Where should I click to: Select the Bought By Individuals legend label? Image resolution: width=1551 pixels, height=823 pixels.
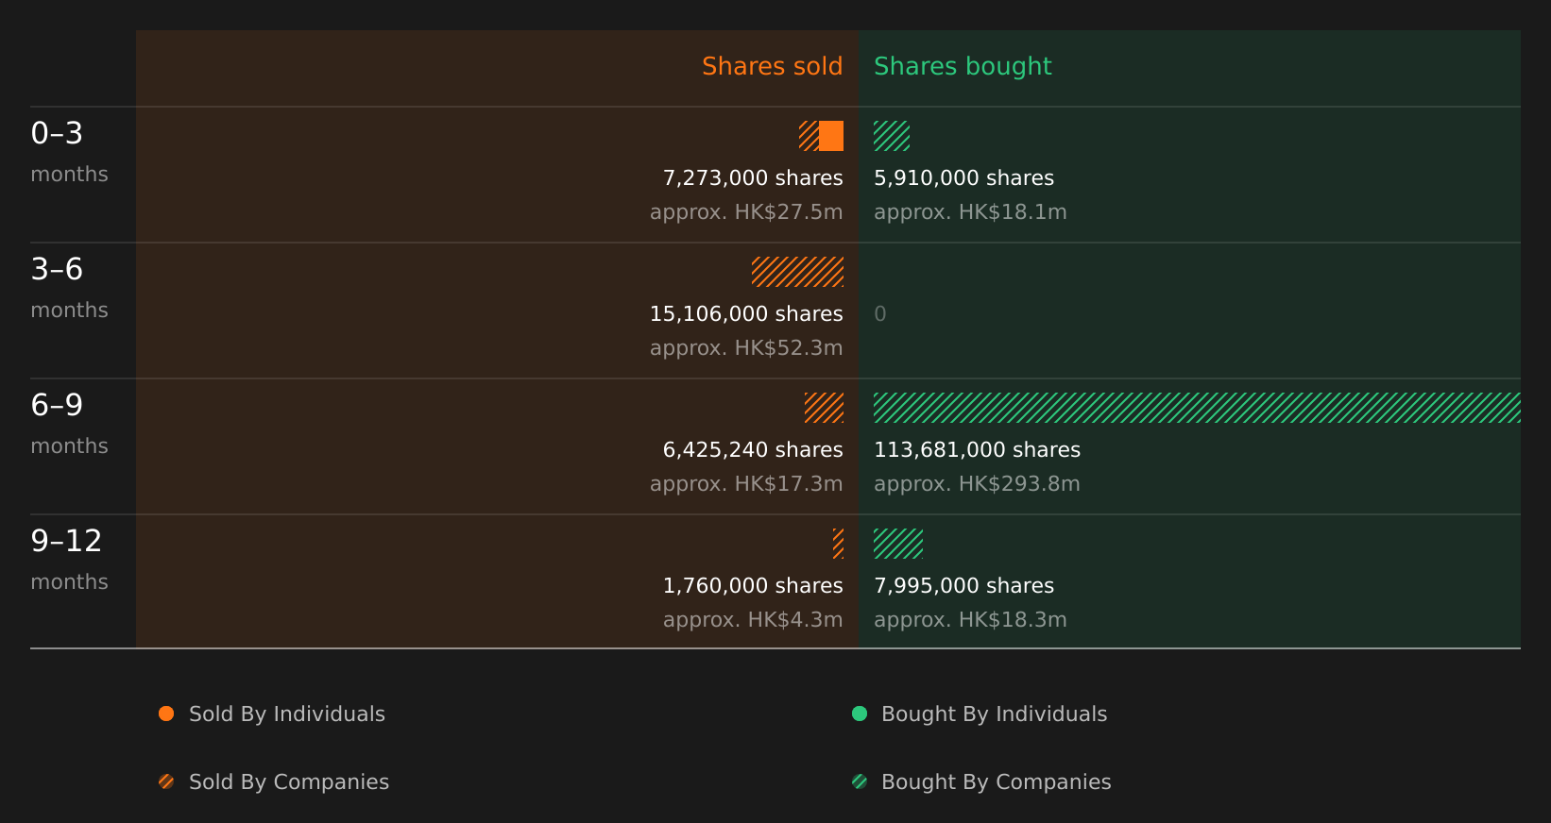pos(995,714)
